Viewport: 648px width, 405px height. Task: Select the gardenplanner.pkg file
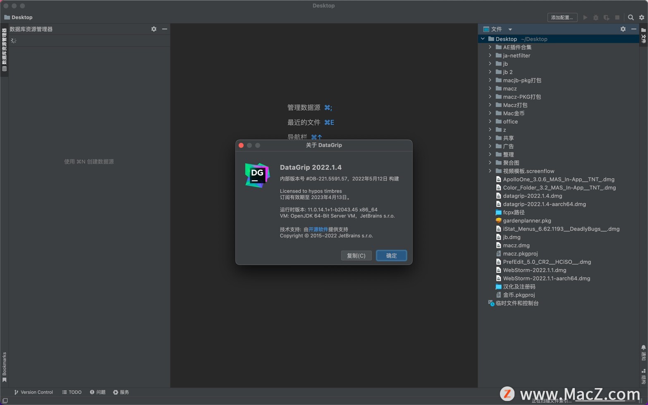pyautogui.click(x=524, y=220)
